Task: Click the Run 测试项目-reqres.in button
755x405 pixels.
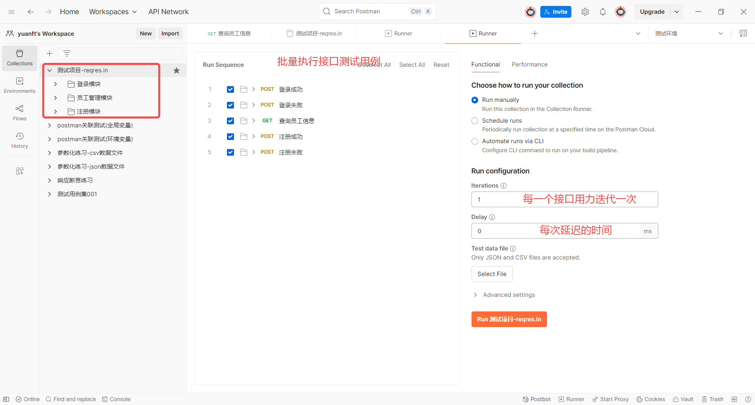Action: (509, 319)
